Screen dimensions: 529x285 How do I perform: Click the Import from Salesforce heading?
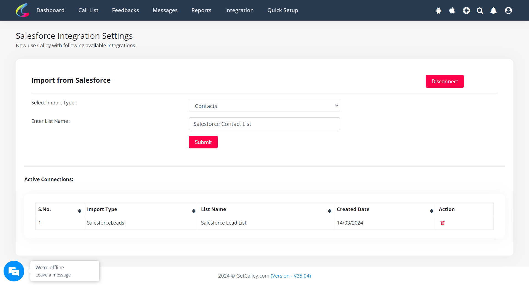pyautogui.click(x=71, y=80)
